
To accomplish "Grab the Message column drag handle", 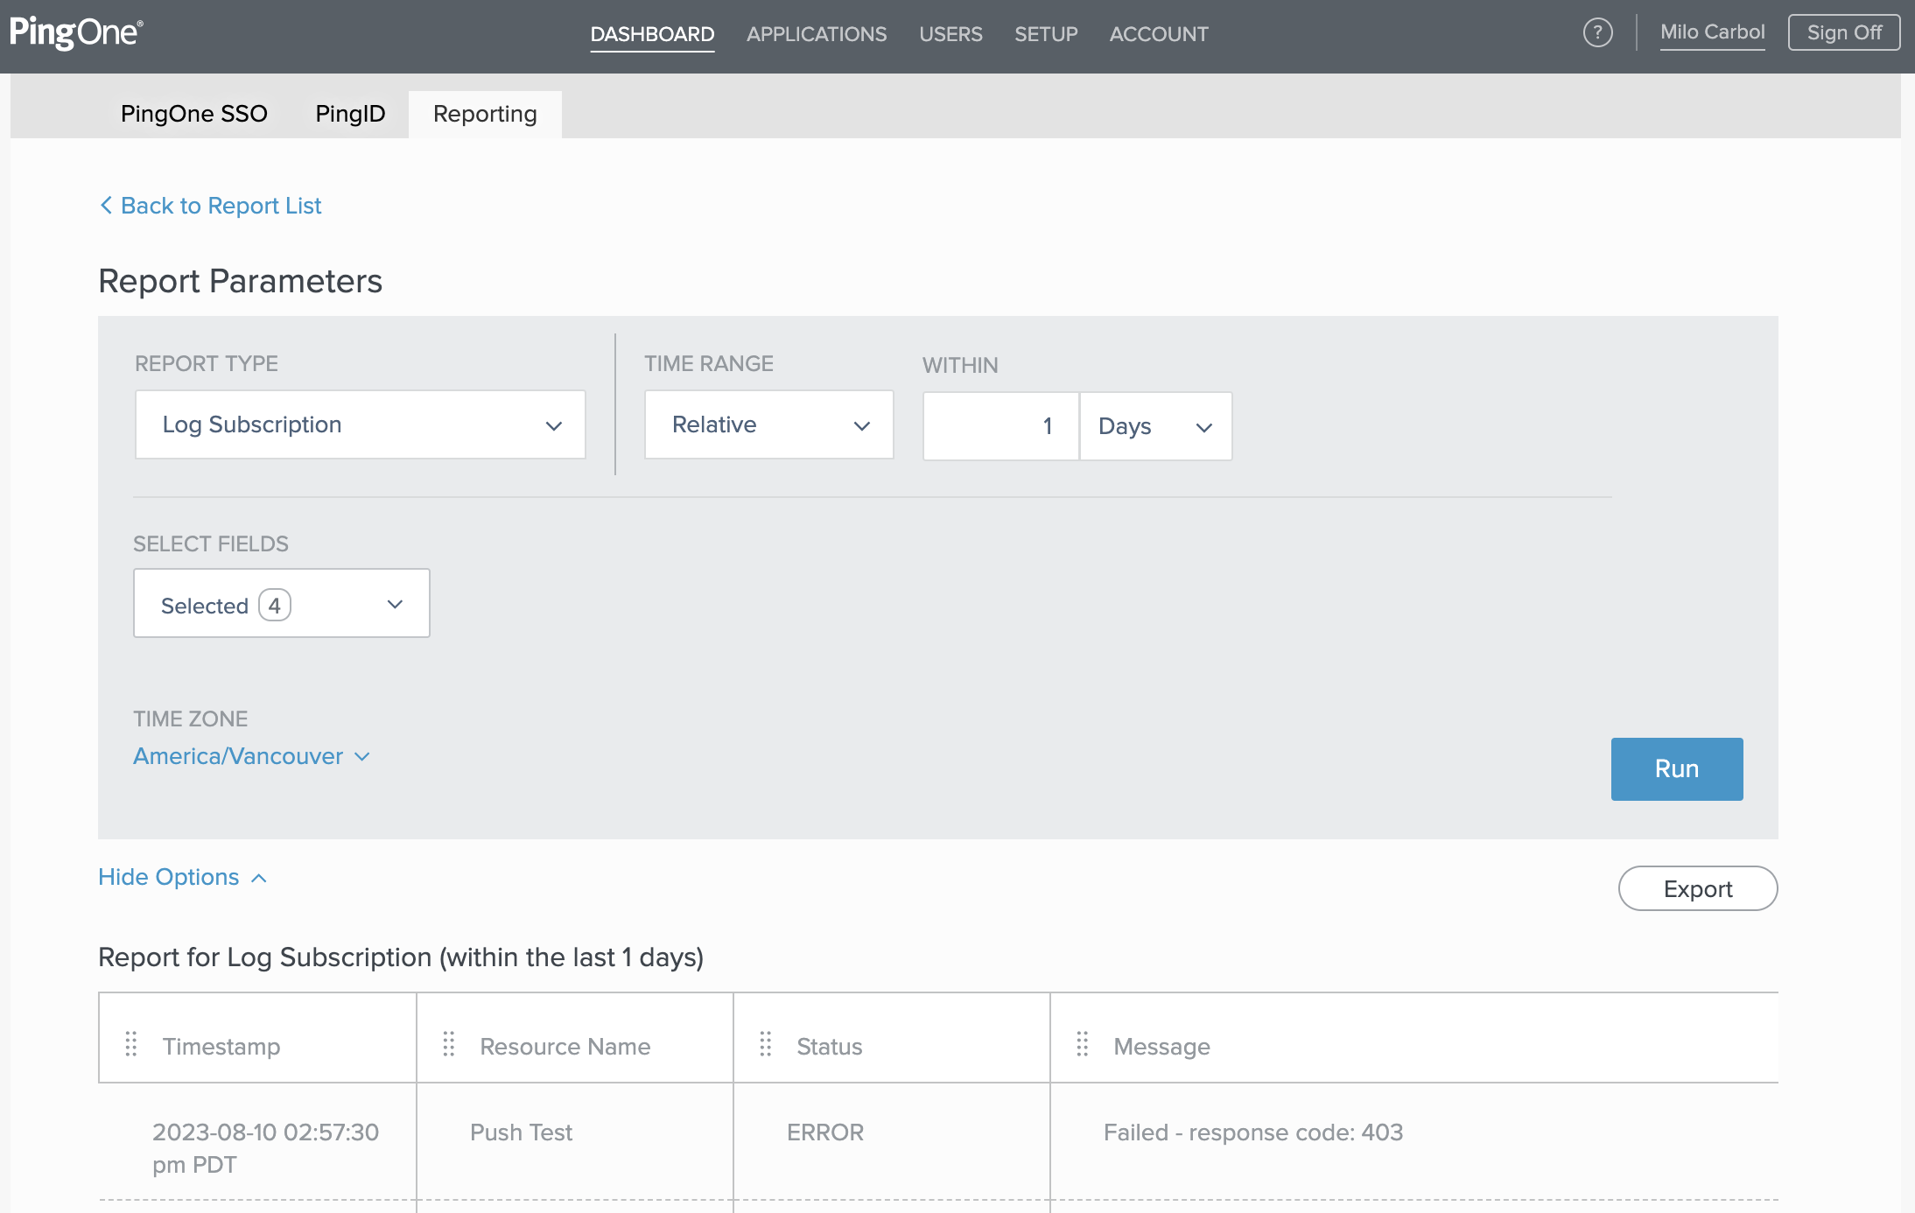I will (x=1083, y=1044).
